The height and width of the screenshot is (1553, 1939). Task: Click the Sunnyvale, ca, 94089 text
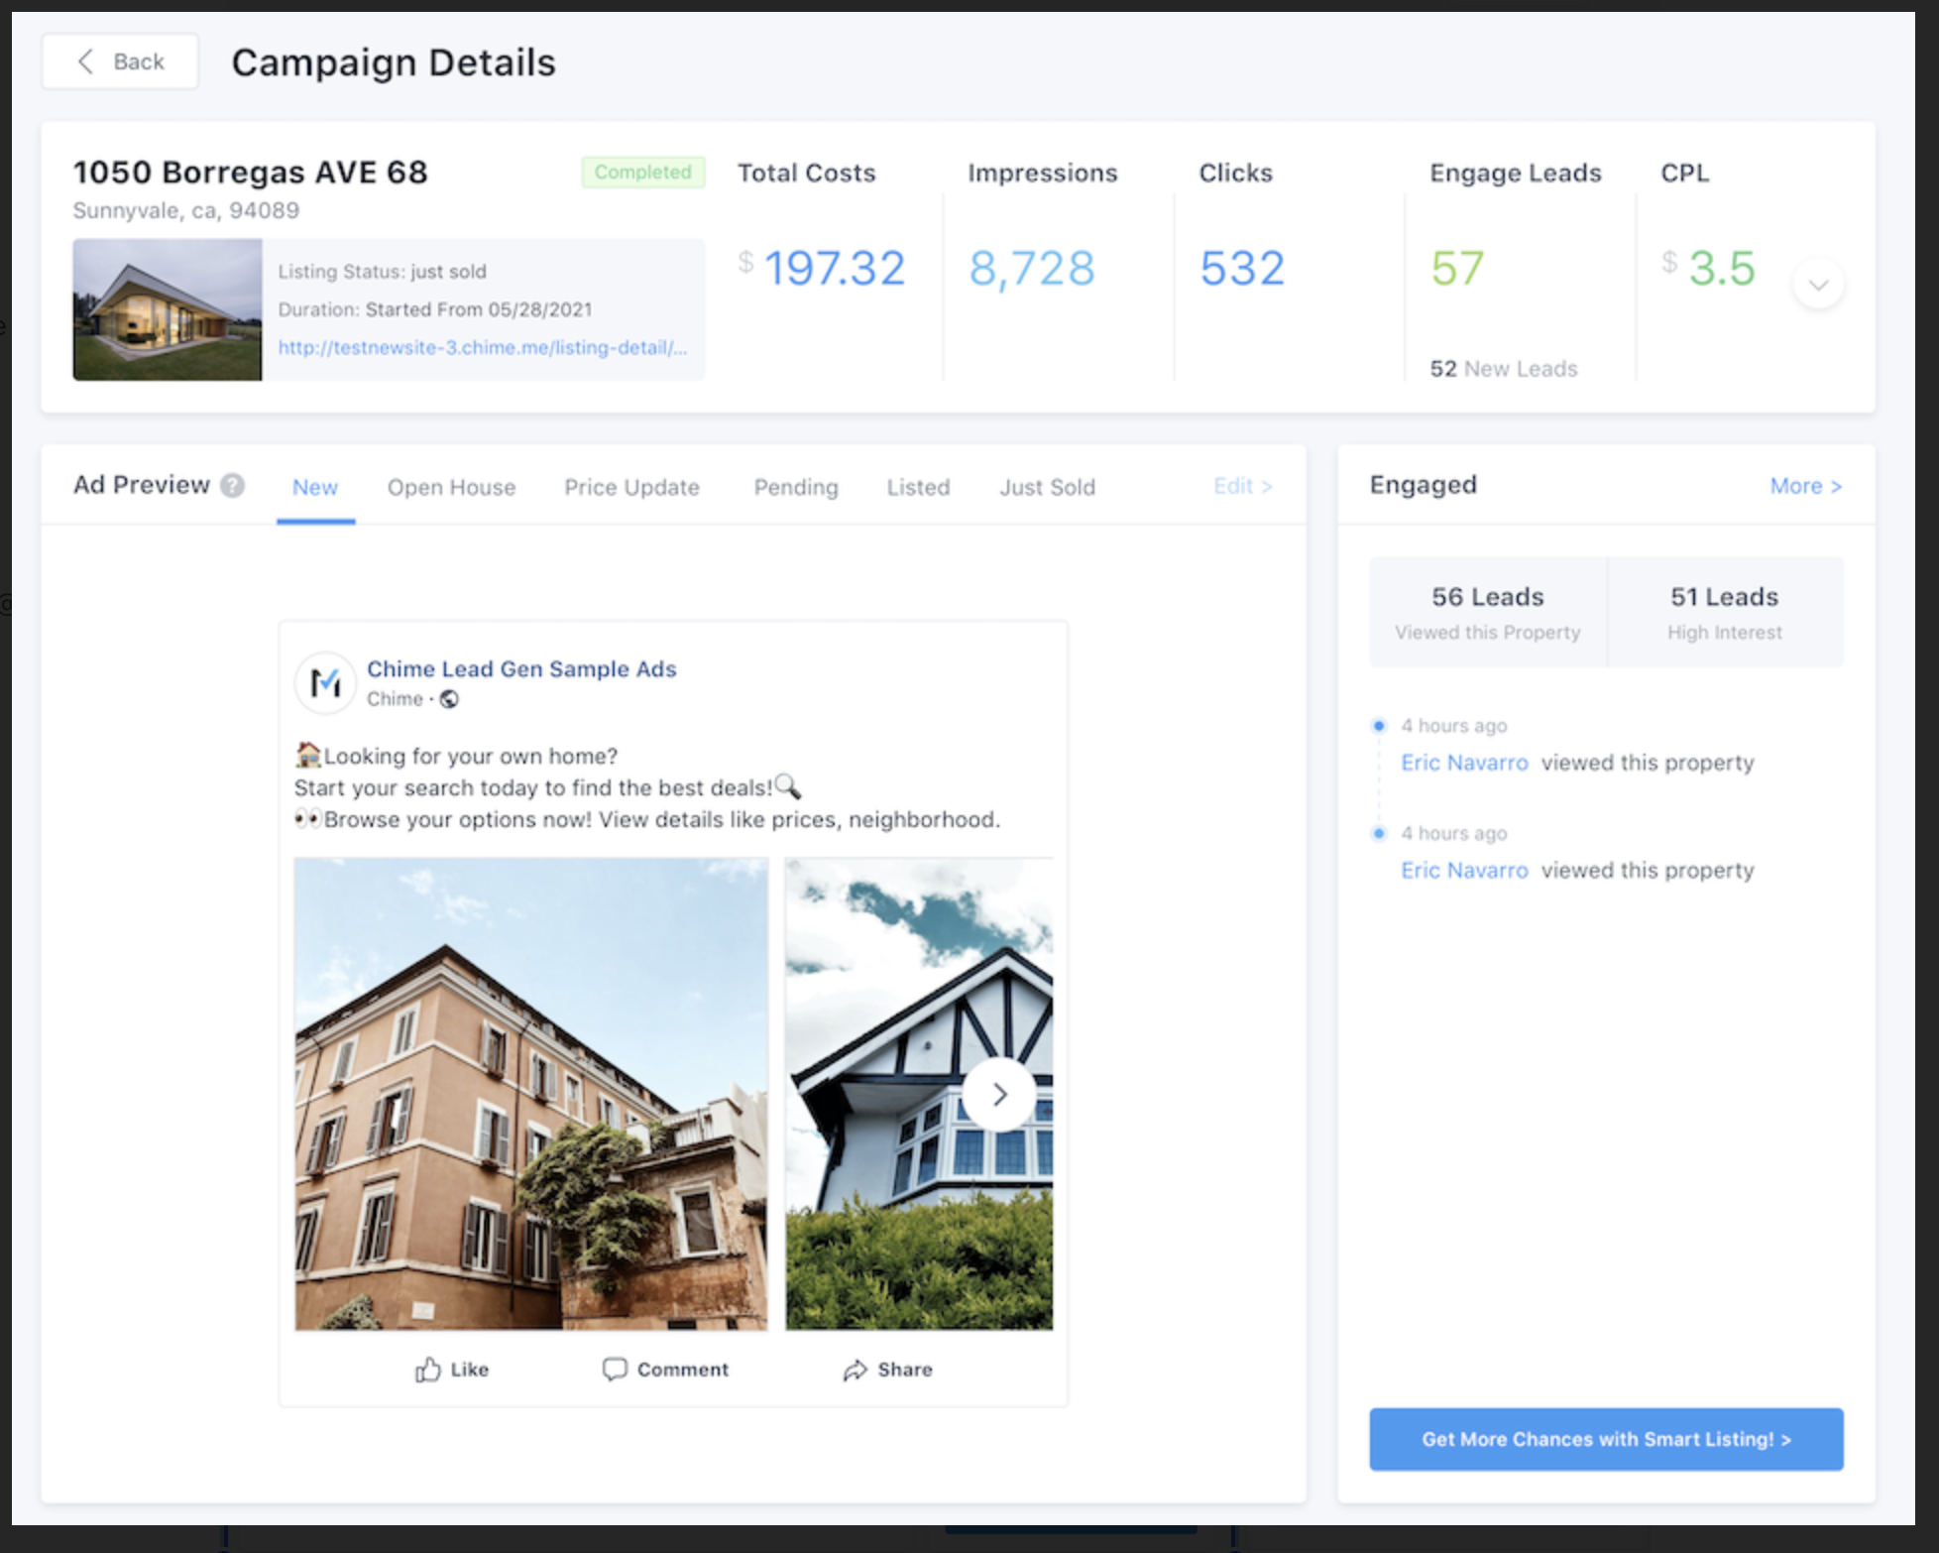[x=186, y=210]
